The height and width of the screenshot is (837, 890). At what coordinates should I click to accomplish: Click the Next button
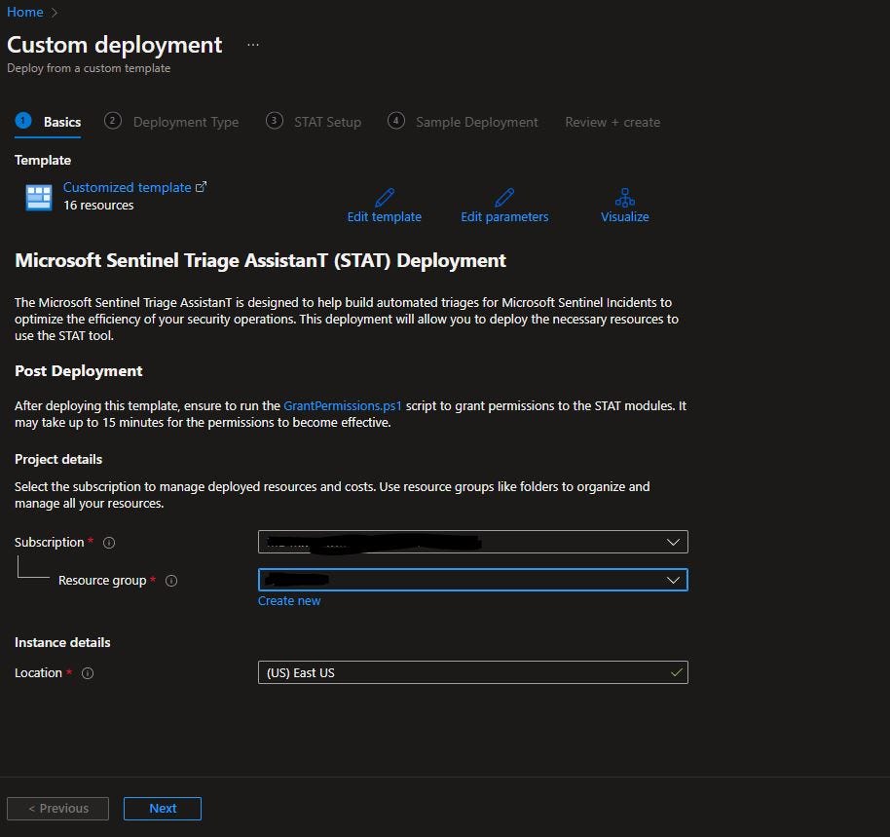click(x=163, y=808)
